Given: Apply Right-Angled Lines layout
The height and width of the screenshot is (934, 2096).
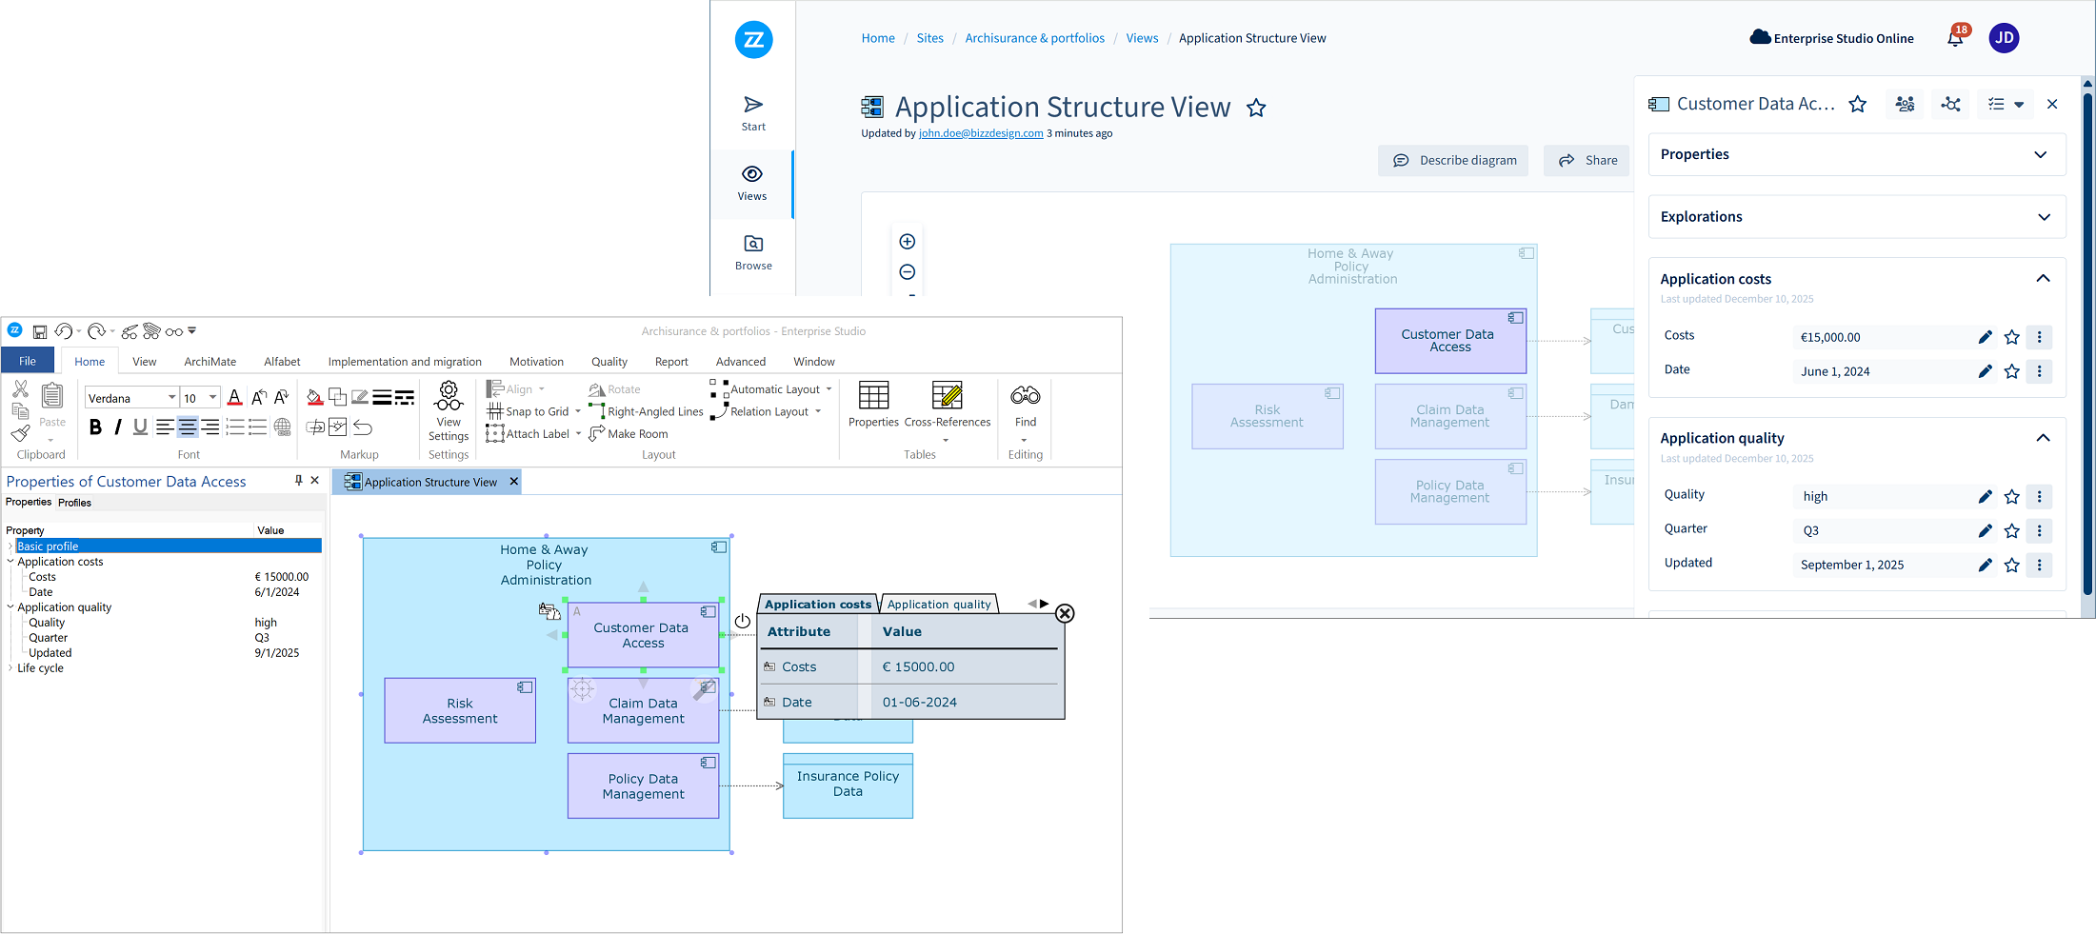Looking at the screenshot, I should click(x=646, y=411).
